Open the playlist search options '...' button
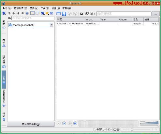This screenshot has height=134, width=161. (155, 14)
